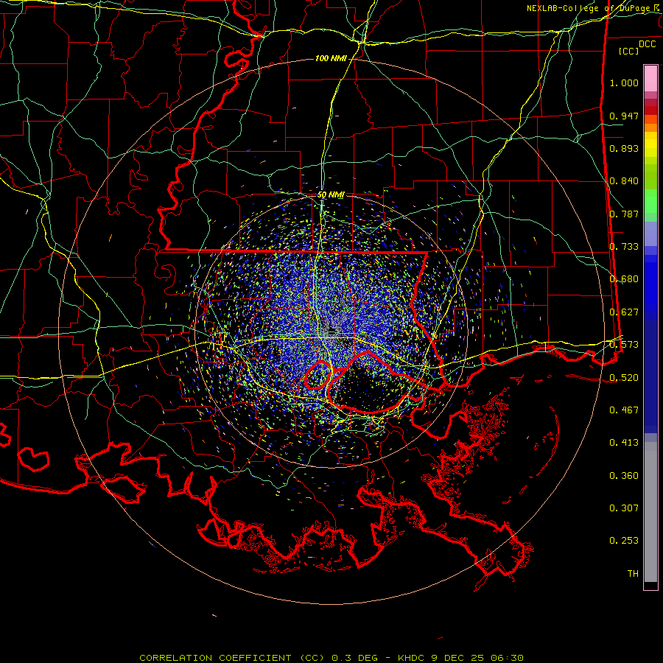Select the 0.893 scale value
The image size is (663, 663).
624,148
